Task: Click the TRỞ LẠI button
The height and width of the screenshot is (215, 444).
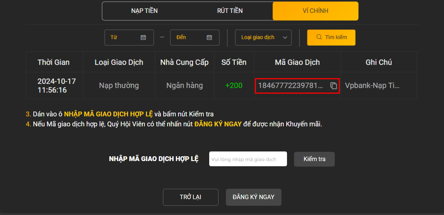Action: point(190,197)
